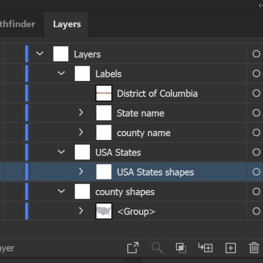Click panel resize grip at bottom edge

click(x=133, y=260)
